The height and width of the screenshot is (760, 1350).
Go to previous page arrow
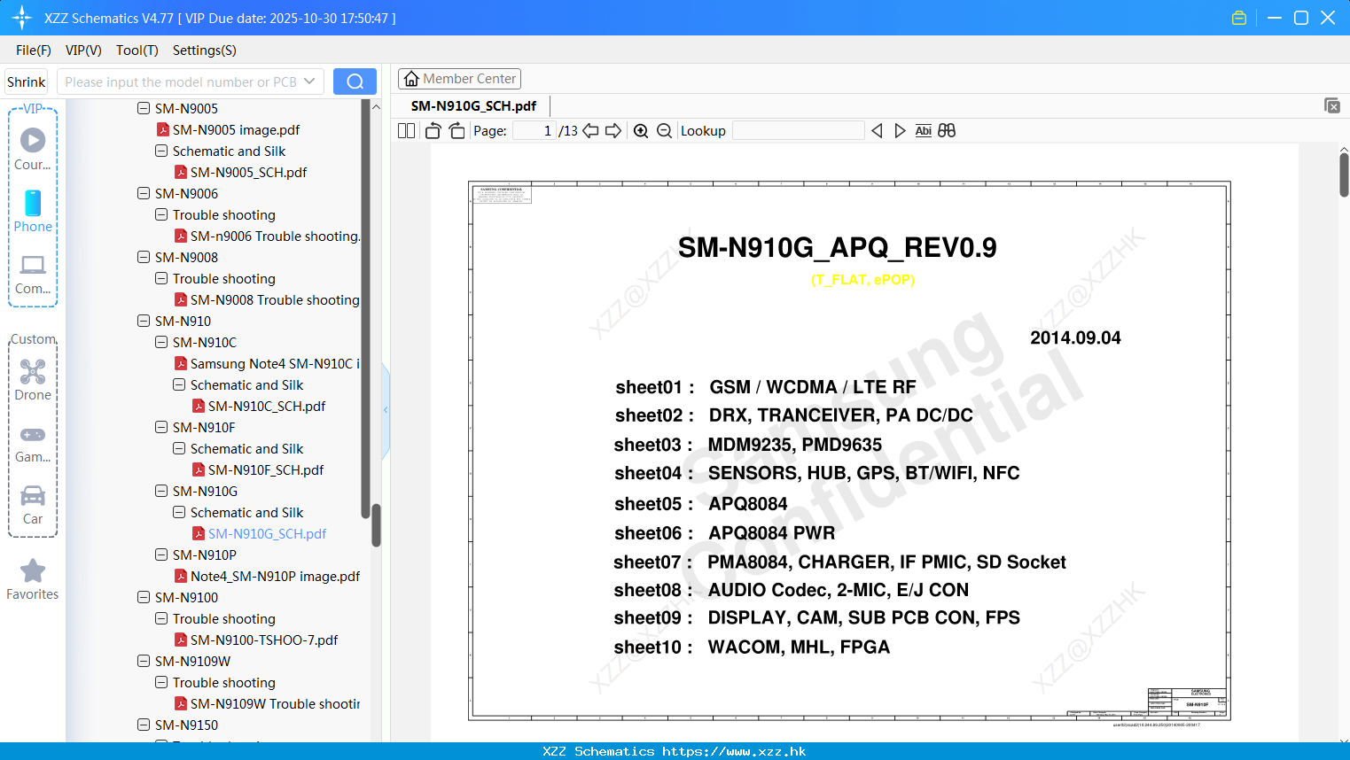tap(590, 131)
